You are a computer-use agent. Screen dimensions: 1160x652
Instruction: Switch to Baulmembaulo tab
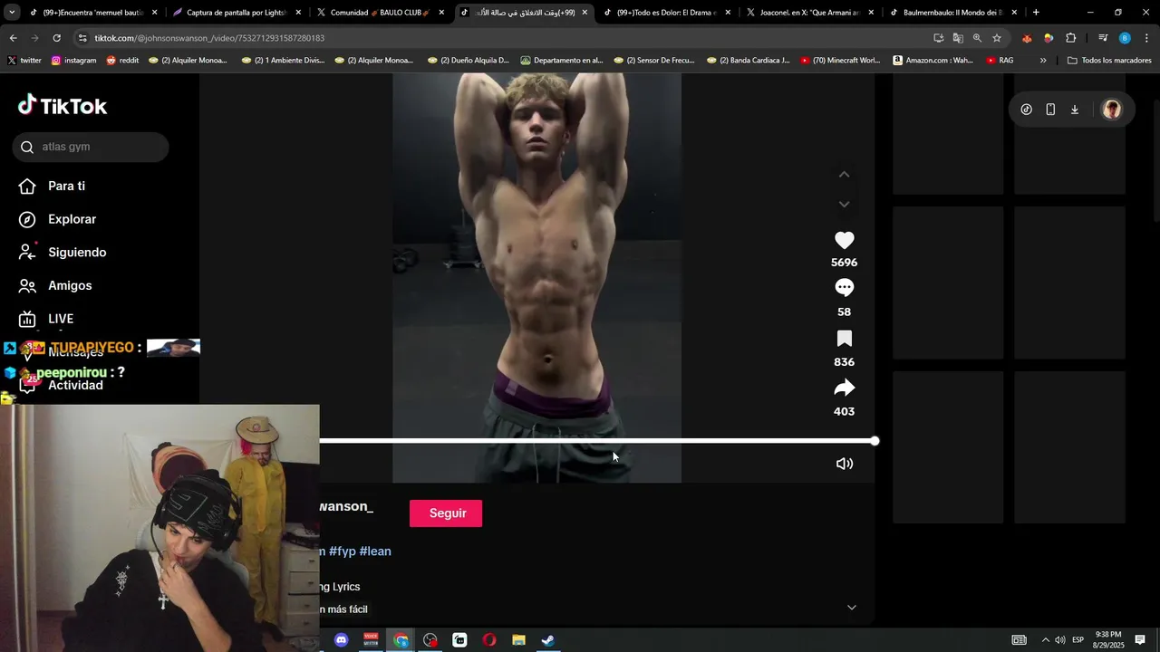pos(953,13)
